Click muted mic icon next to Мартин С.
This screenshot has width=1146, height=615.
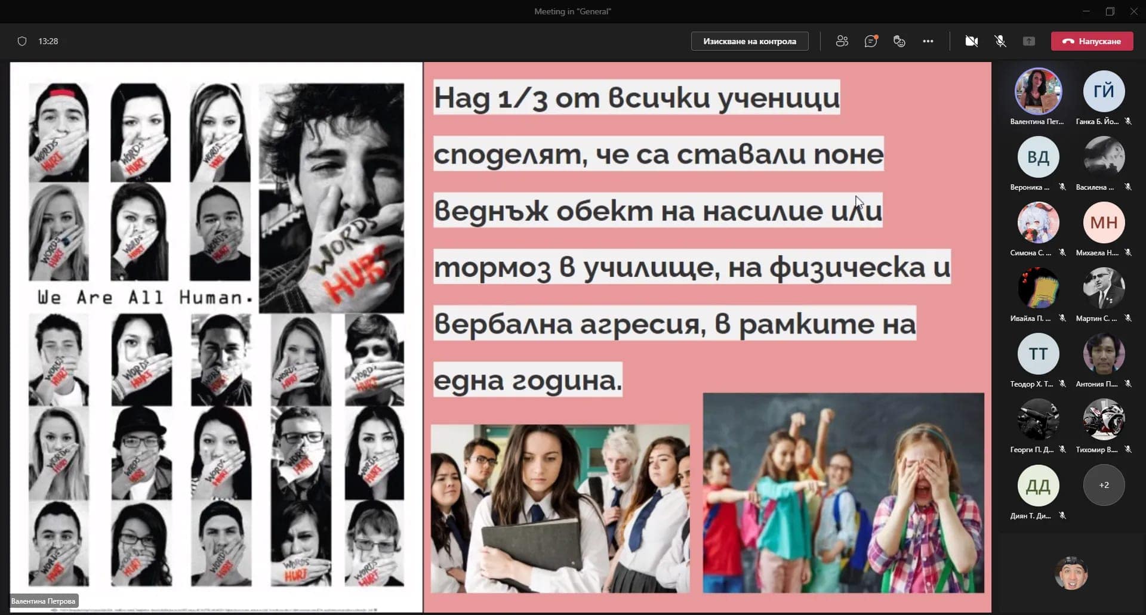(1128, 319)
